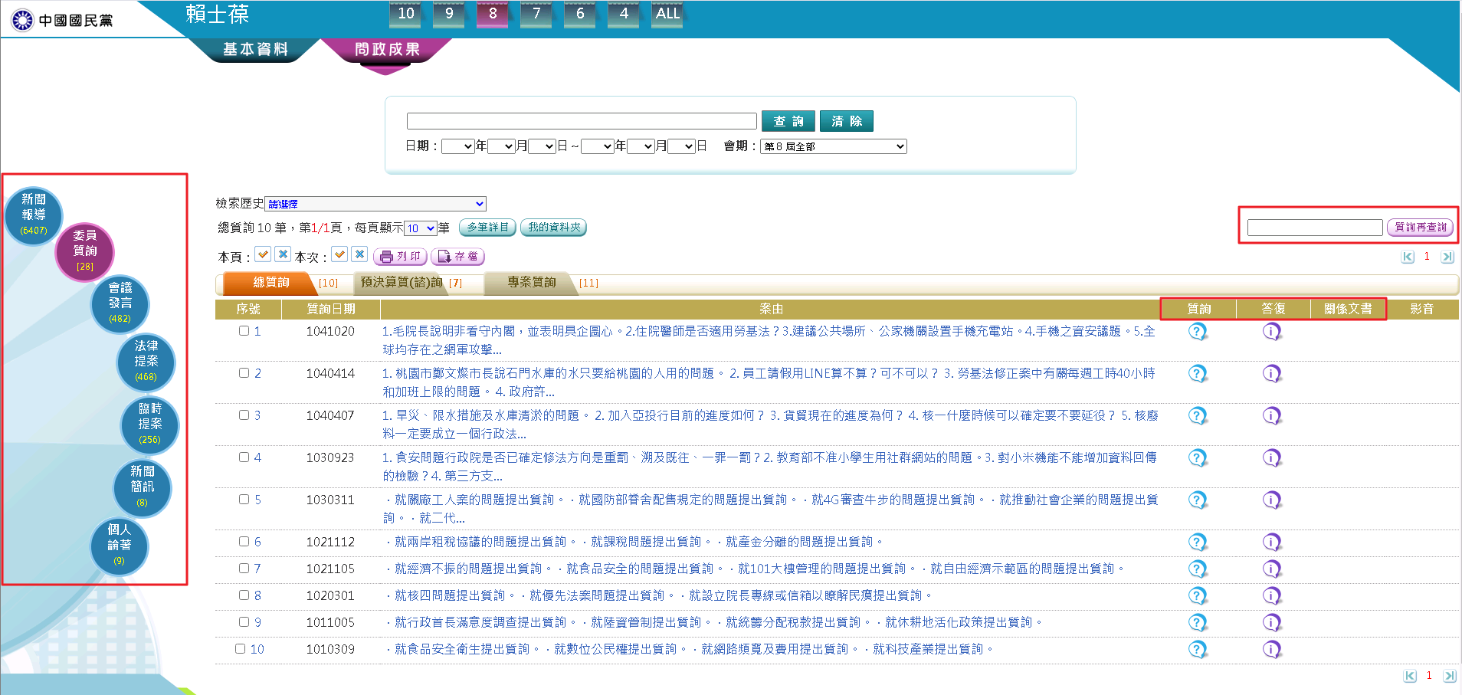The height and width of the screenshot is (695, 1462).
Task: Click the 查詢 search button
Action: point(788,121)
